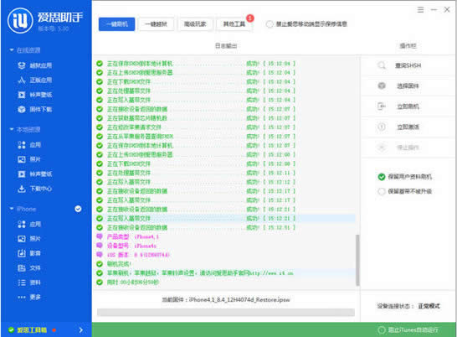Select the 设备型号 iPhone4s log row
The image size is (457, 337).
(224, 246)
